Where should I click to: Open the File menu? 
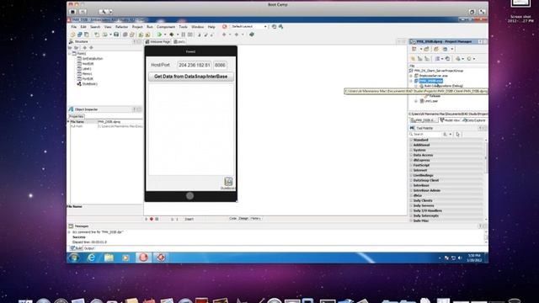click(x=74, y=27)
